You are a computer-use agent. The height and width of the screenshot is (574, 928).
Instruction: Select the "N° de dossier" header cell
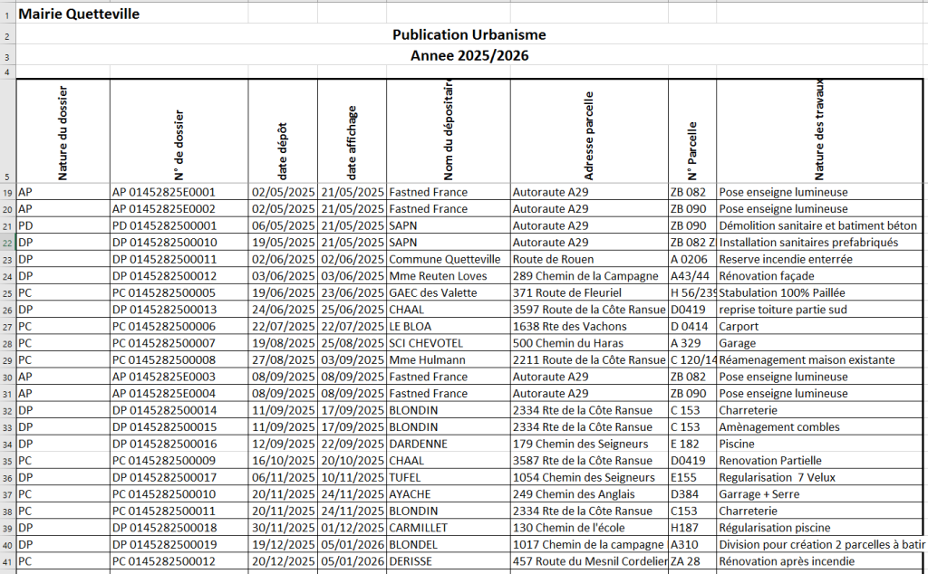[x=179, y=131]
